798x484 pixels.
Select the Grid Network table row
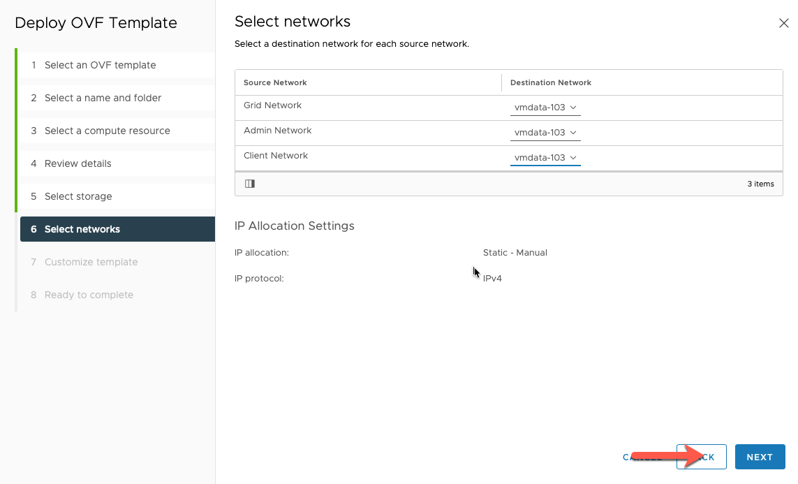(349, 105)
